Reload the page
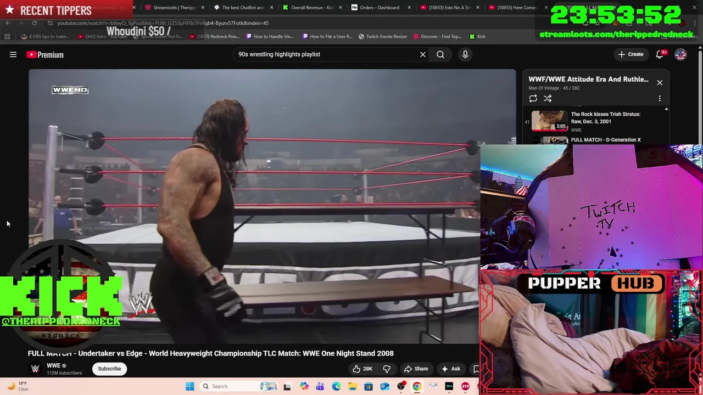This screenshot has width=703, height=395. click(x=34, y=23)
